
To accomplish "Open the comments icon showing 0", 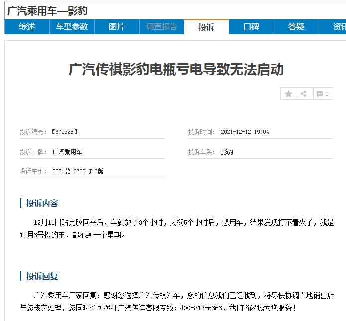I will 323,94.
